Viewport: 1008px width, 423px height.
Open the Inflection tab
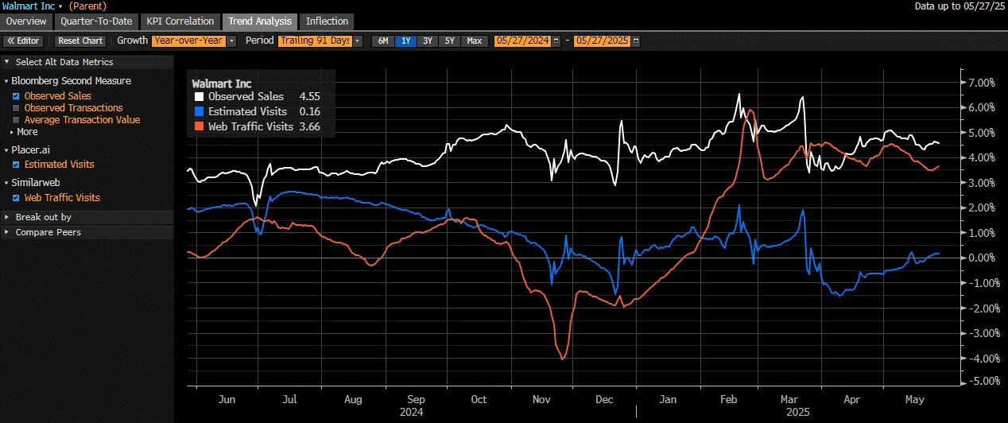(x=327, y=21)
